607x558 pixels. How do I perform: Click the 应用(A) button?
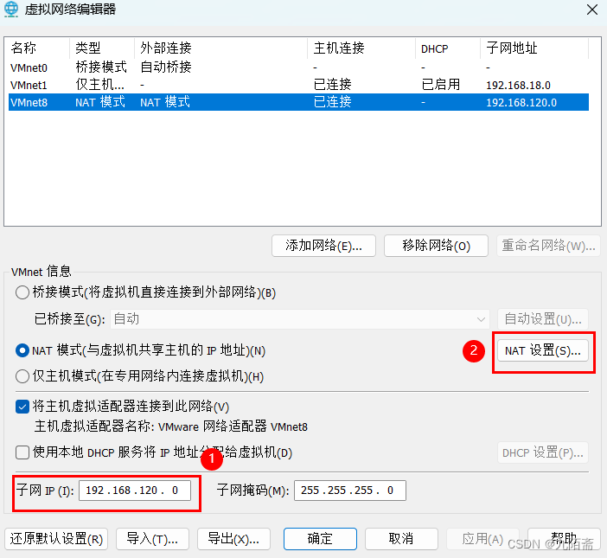click(x=482, y=539)
